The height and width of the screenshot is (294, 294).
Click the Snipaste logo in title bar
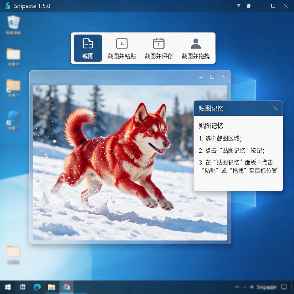click(x=8, y=6)
